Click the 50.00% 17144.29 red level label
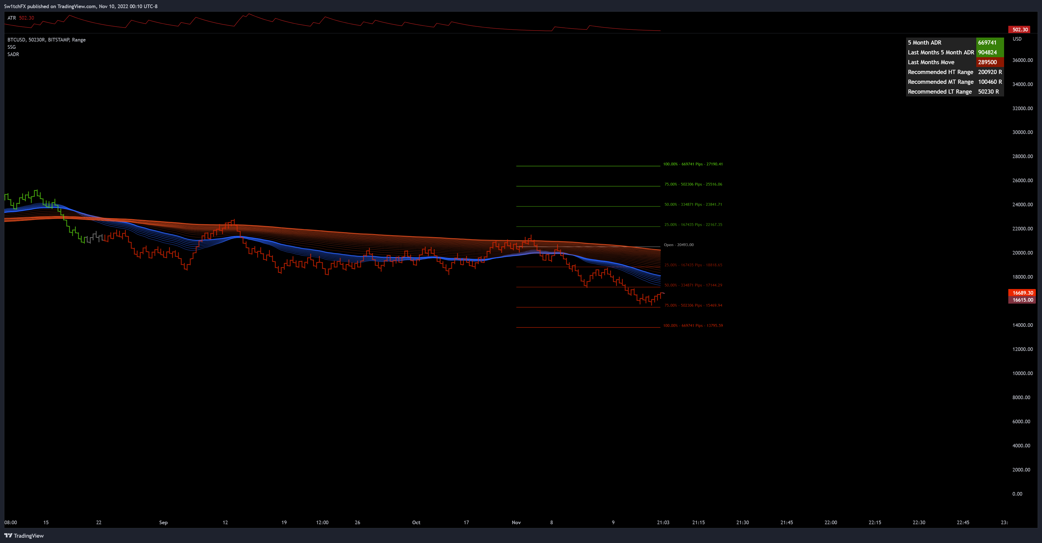The height and width of the screenshot is (543, 1042). [x=693, y=285]
